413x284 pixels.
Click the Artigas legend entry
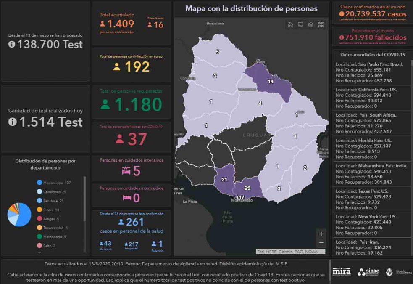coord(51,219)
